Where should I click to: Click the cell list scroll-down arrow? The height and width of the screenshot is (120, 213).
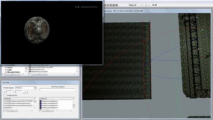tap(35, 108)
